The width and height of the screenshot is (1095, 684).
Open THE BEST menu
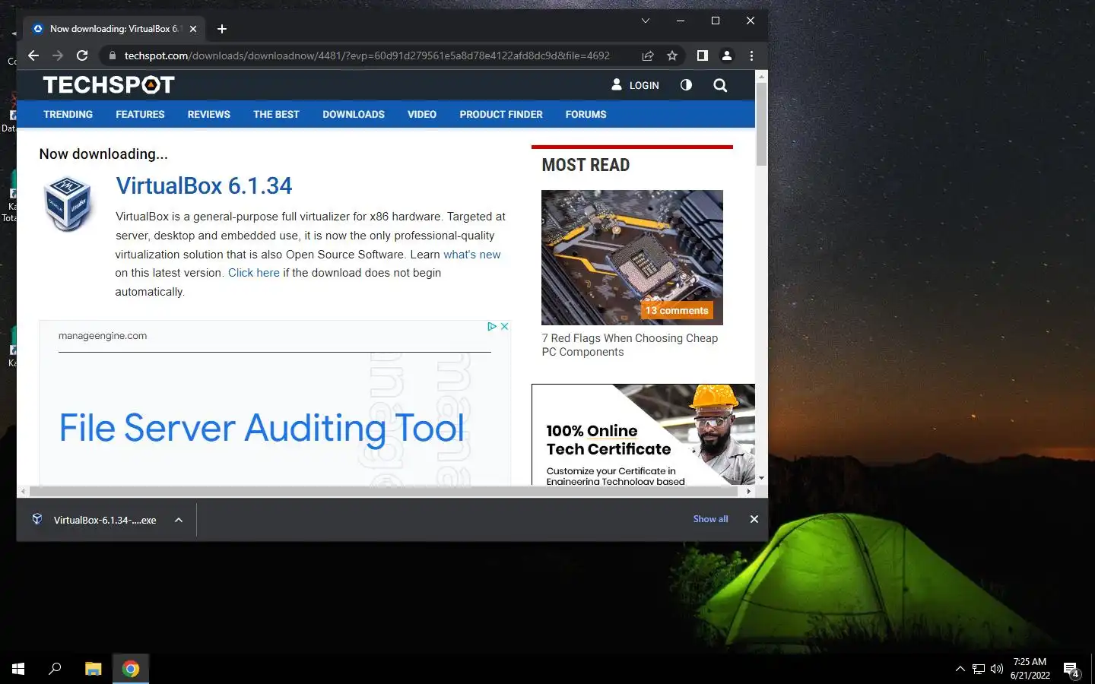(x=276, y=114)
